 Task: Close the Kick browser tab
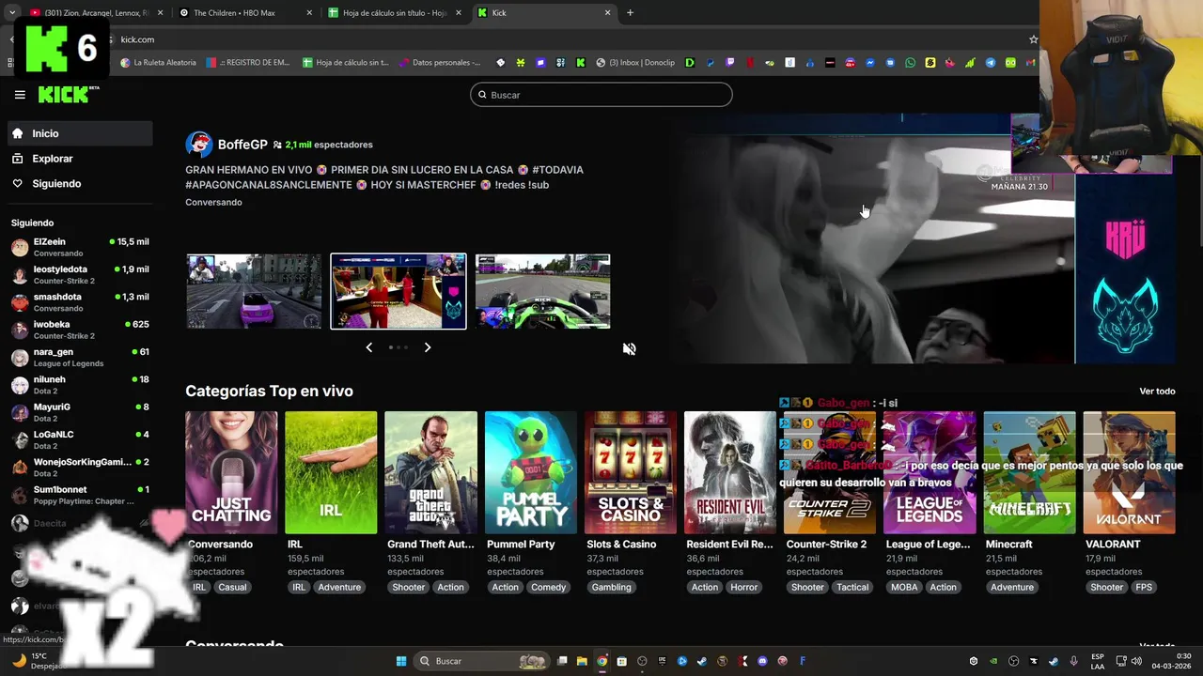pos(607,13)
